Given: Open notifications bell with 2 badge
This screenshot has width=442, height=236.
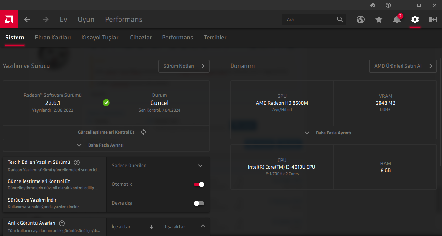Looking at the screenshot, I should click(x=397, y=19).
